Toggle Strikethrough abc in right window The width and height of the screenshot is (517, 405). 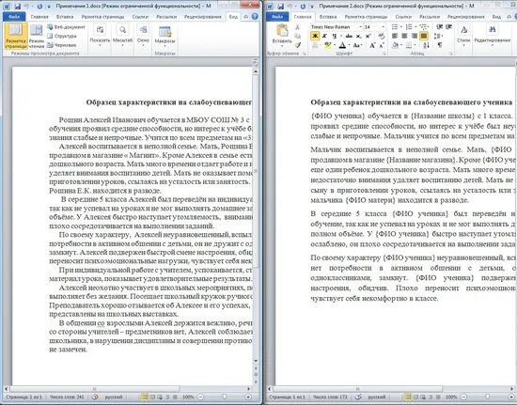click(349, 36)
